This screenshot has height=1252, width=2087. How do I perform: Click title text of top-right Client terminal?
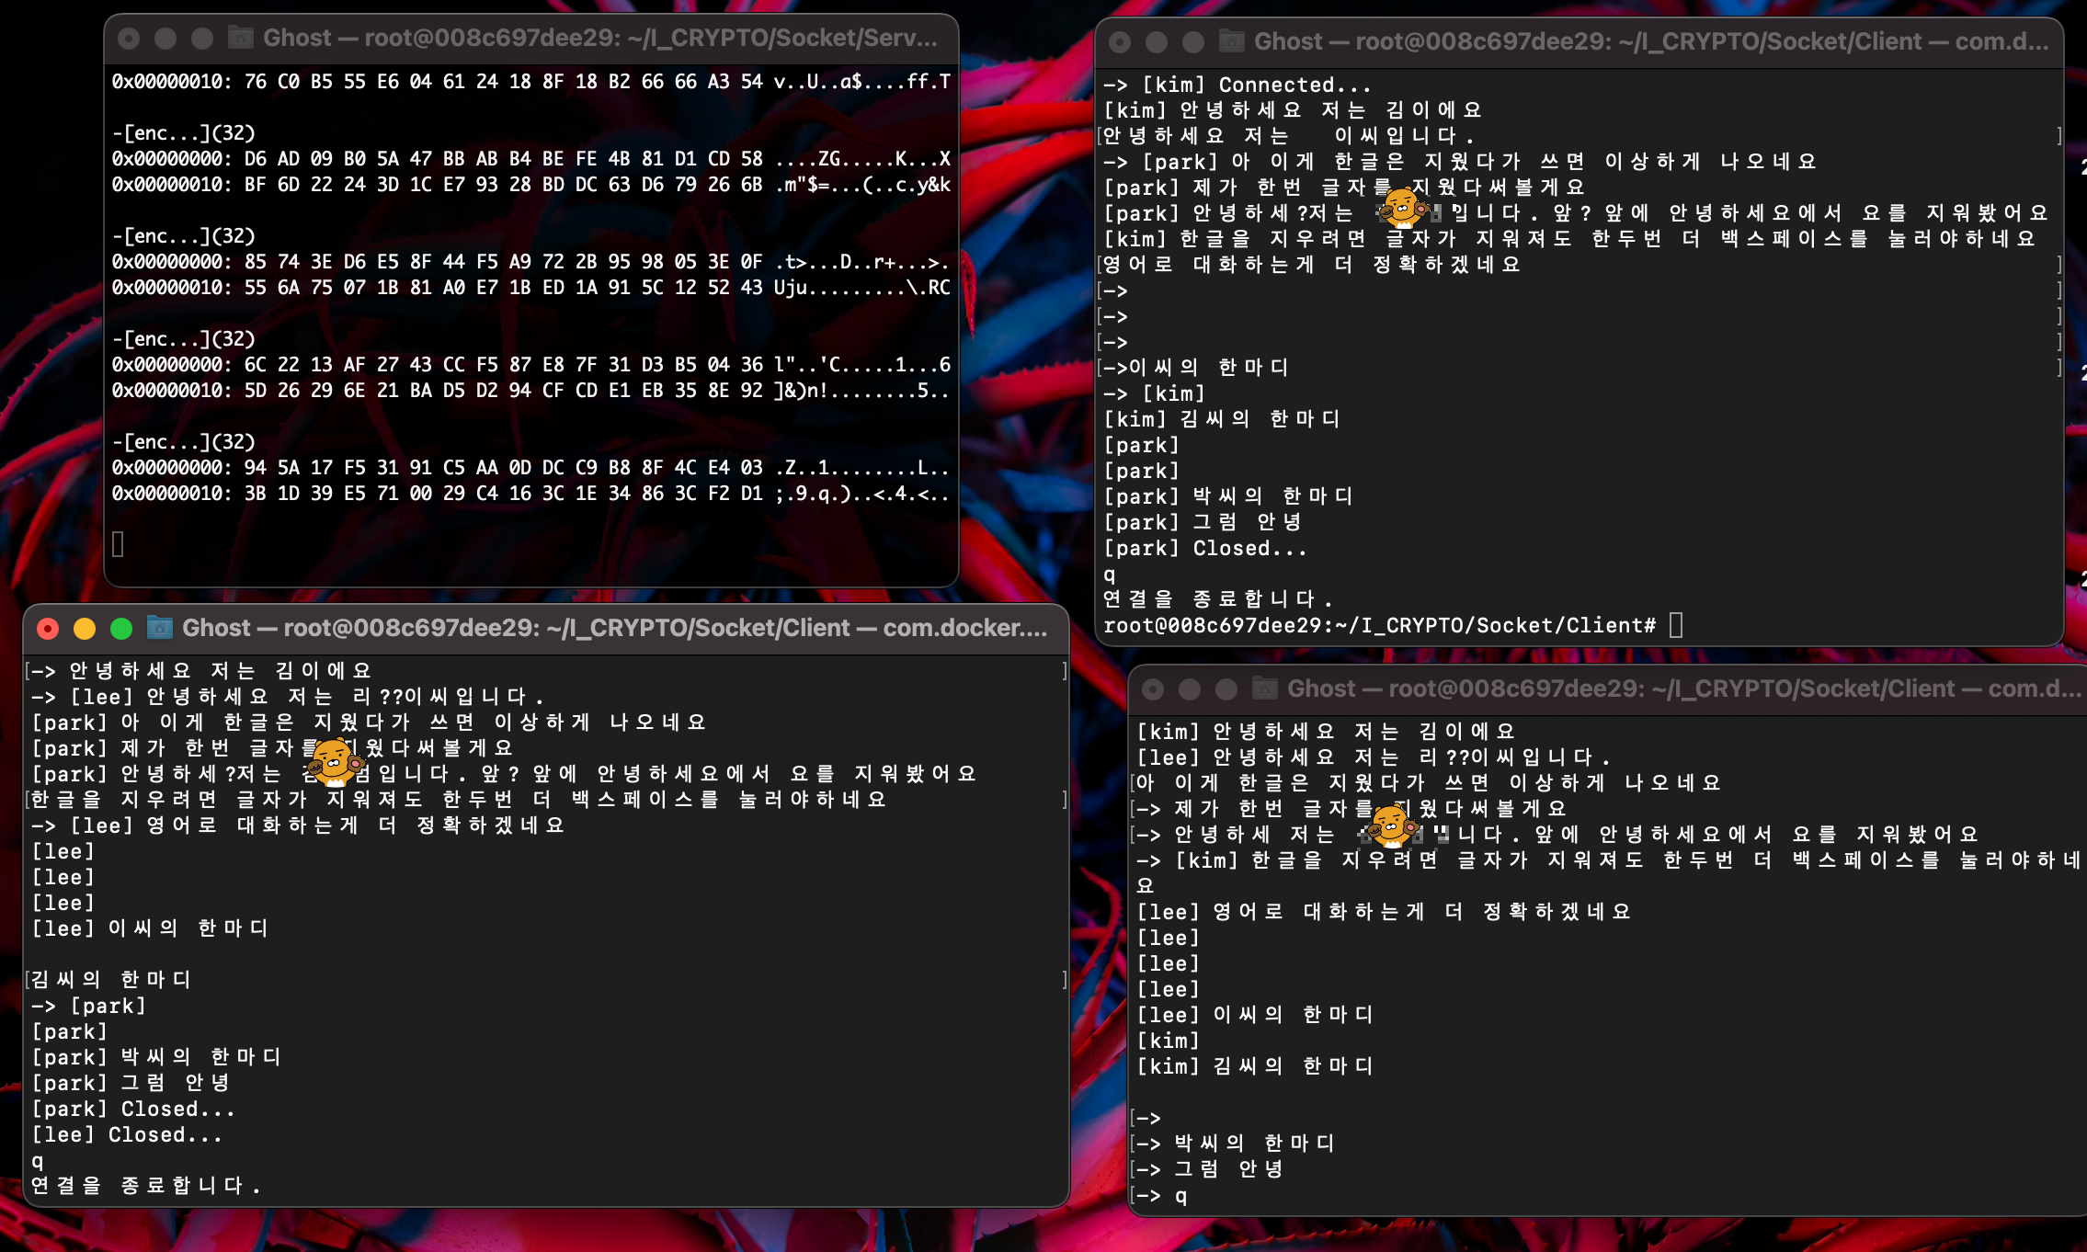pos(1650,41)
